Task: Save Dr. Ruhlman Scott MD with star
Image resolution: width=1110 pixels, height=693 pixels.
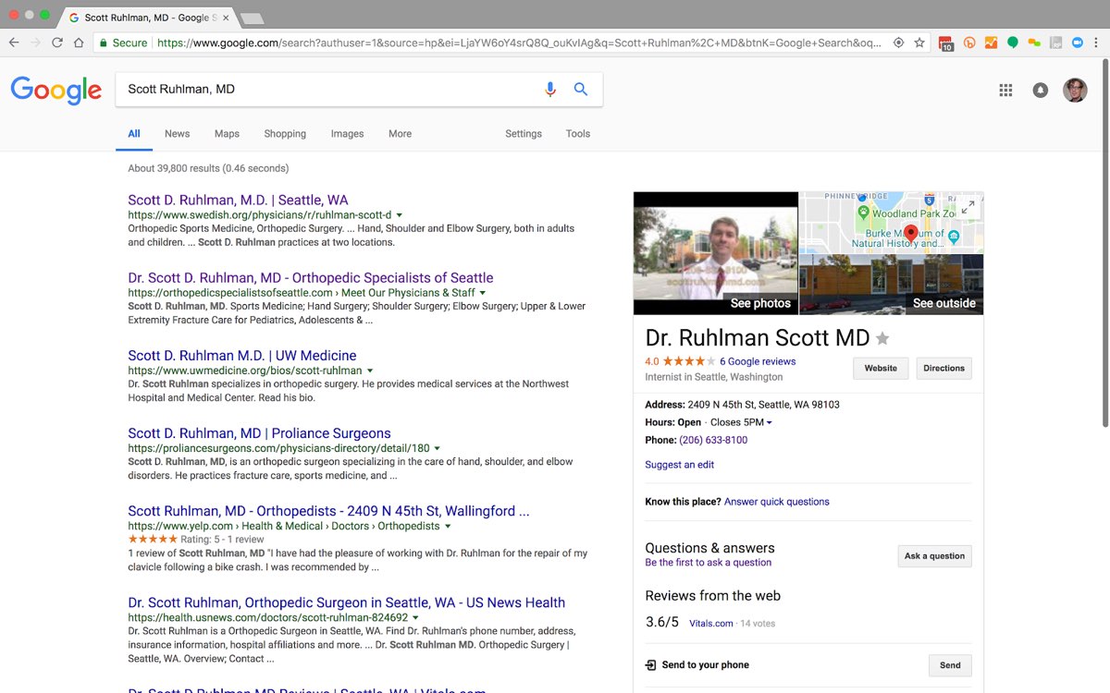Action: click(882, 338)
